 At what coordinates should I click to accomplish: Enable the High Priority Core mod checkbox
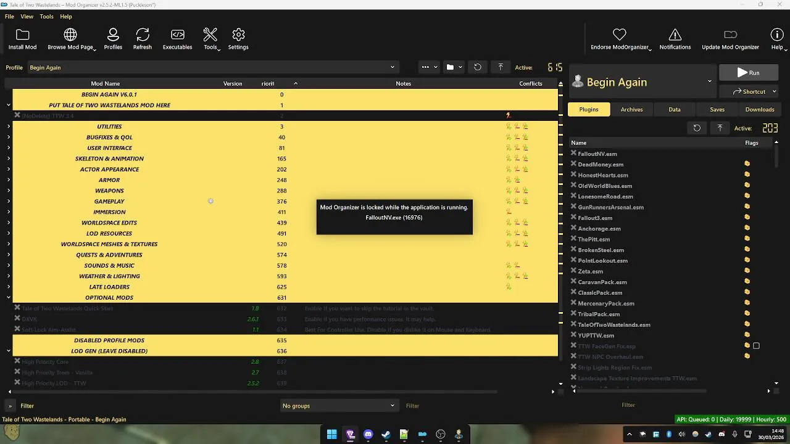point(17,361)
